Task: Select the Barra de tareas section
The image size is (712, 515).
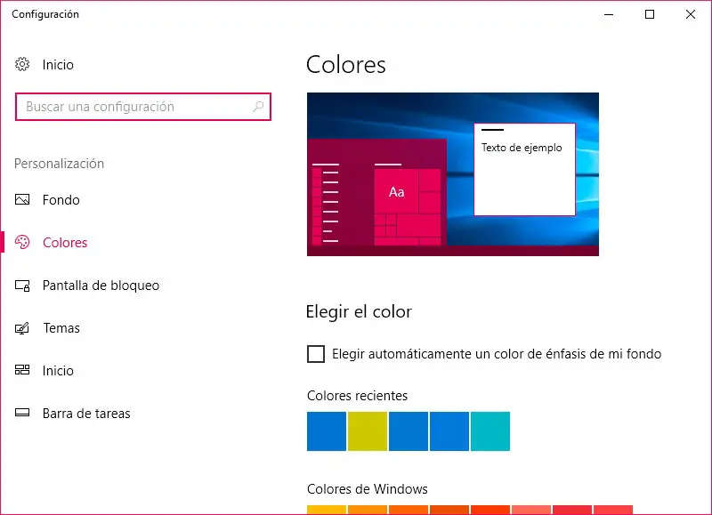Action: click(x=86, y=414)
